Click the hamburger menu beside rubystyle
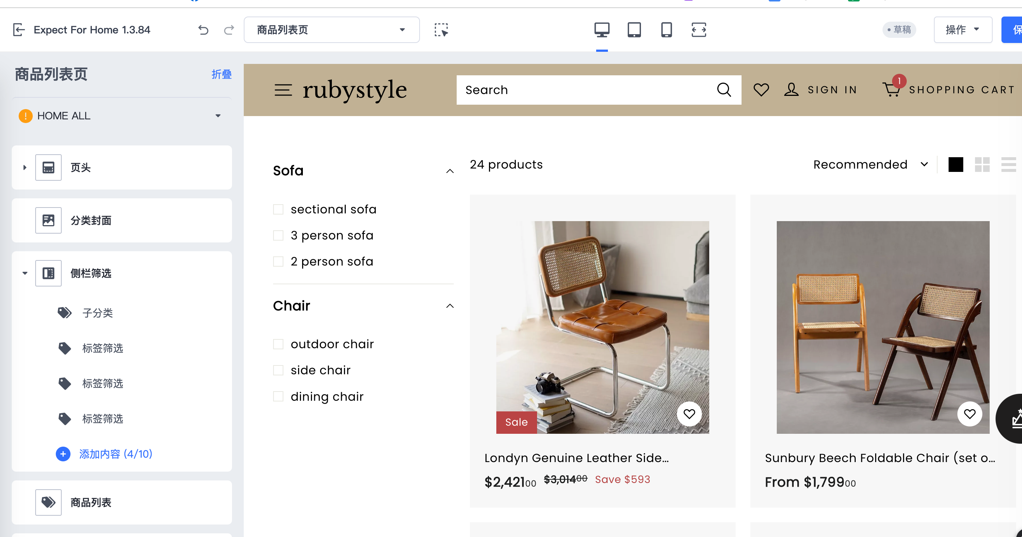This screenshot has width=1022, height=537. tap(283, 90)
